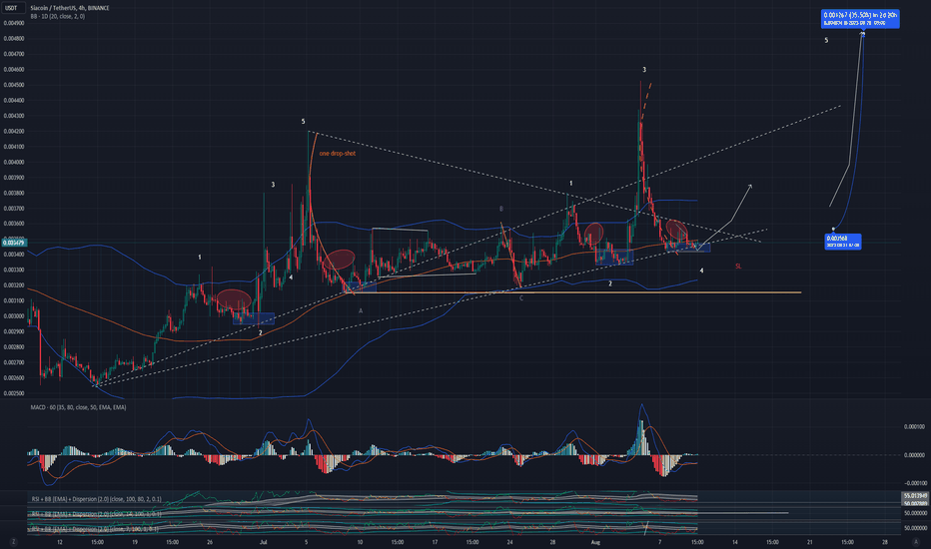Click the blue forecast target label at top
931x549 pixels.
pyautogui.click(x=860, y=18)
